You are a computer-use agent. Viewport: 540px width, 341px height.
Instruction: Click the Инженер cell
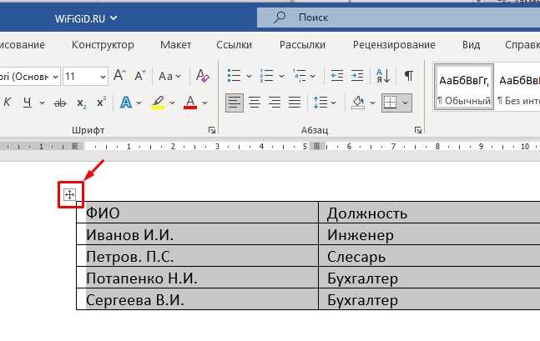[x=430, y=234]
